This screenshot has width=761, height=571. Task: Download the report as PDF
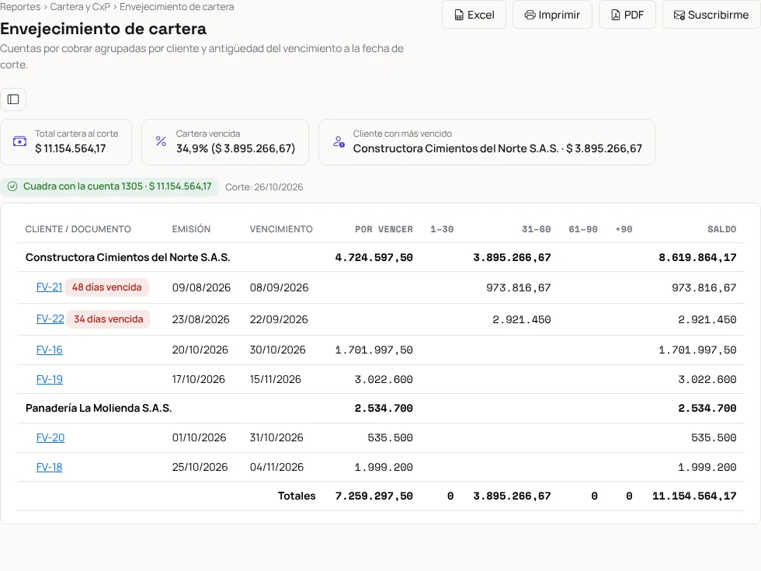pos(627,15)
